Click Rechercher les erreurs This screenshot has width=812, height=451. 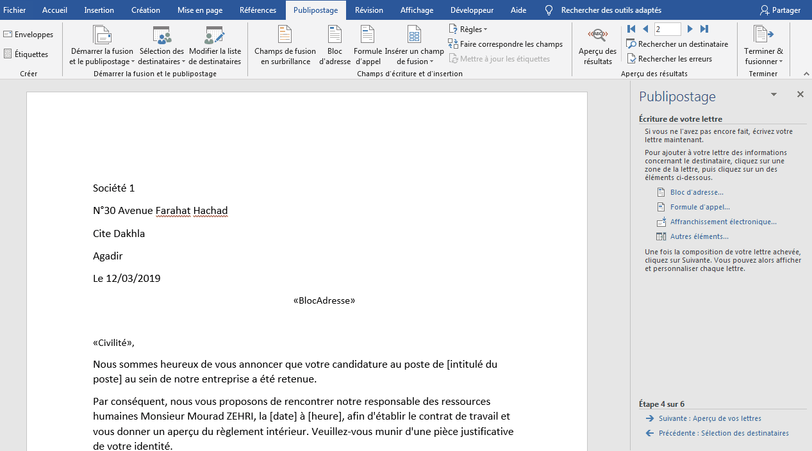click(x=670, y=59)
